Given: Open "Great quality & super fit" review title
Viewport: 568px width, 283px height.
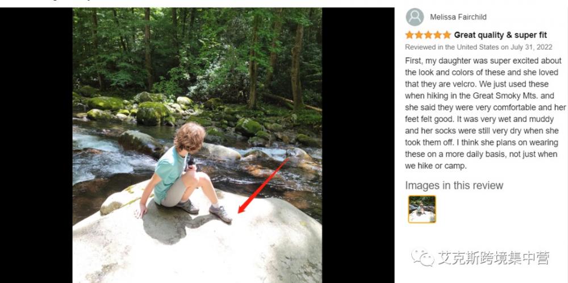Looking at the screenshot, I should [500, 35].
